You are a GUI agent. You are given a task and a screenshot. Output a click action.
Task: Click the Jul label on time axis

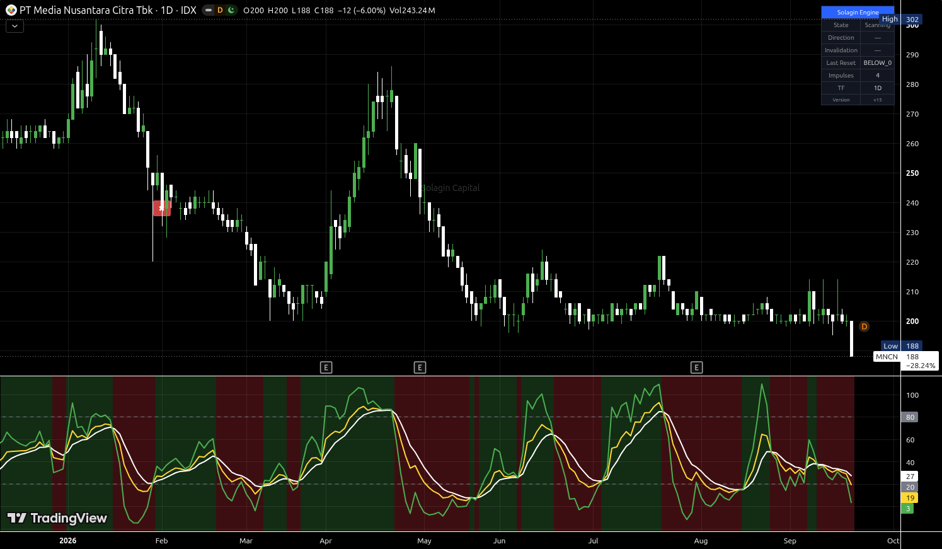[593, 541]
